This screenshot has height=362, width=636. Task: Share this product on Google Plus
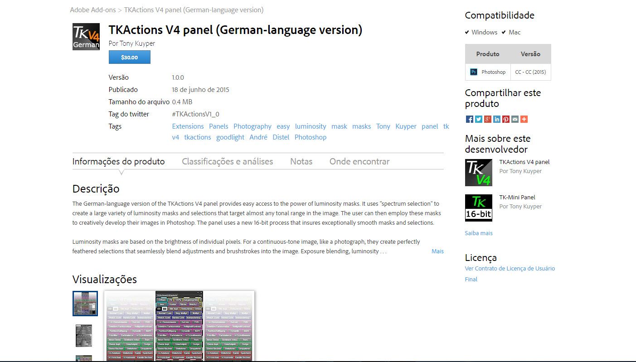[488, 119]
